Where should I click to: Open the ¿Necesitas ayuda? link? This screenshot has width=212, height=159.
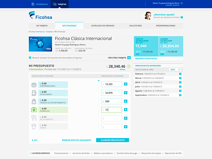tap(164, 14)
